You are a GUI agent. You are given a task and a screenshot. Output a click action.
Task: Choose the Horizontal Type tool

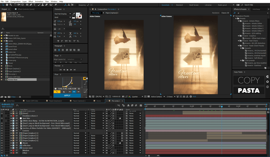pos(35,5)
